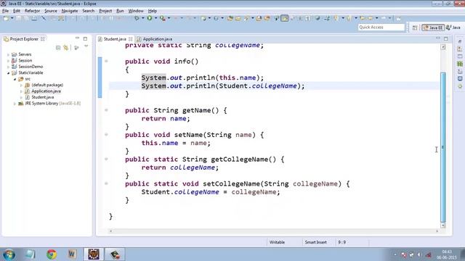Fold the setName() method

[x=106, y=135]
